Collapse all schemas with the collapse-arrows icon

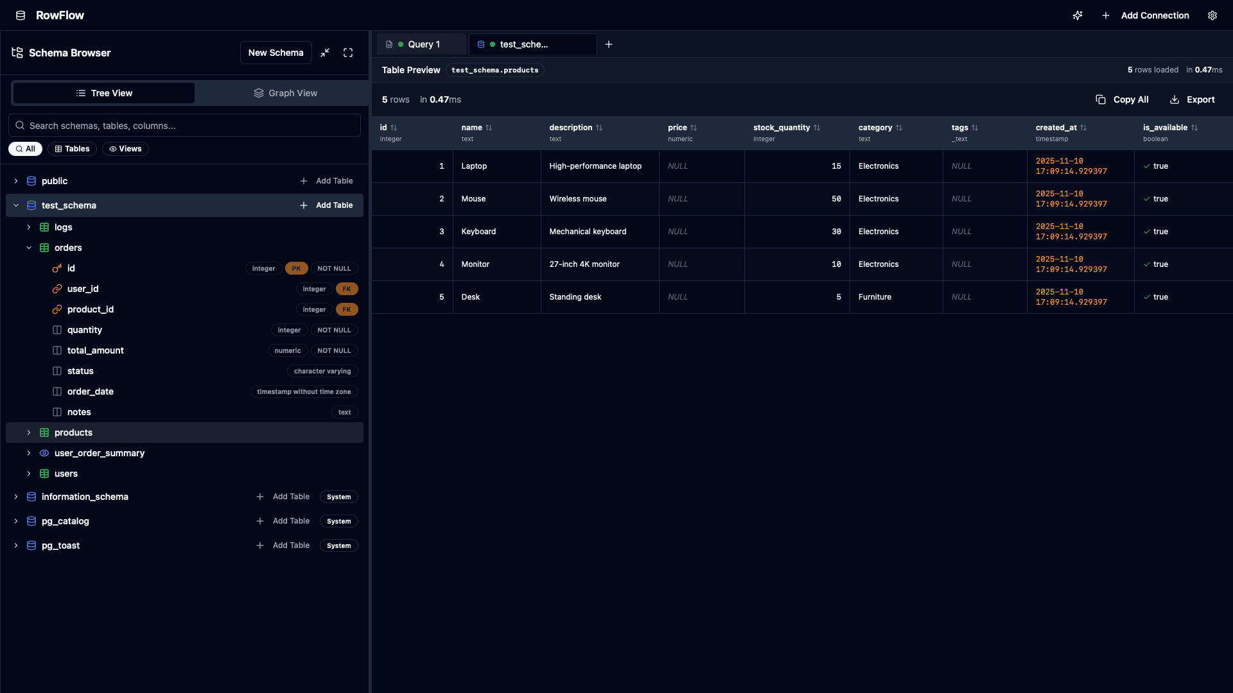[325, 53]
